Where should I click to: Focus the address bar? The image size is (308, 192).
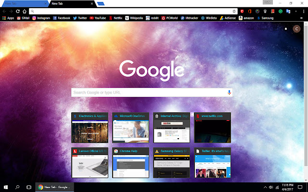pyautogui.click(x=133, y=12)
